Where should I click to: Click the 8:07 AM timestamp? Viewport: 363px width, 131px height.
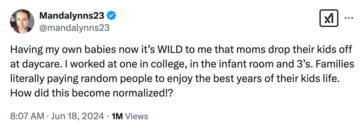[27, 116]
